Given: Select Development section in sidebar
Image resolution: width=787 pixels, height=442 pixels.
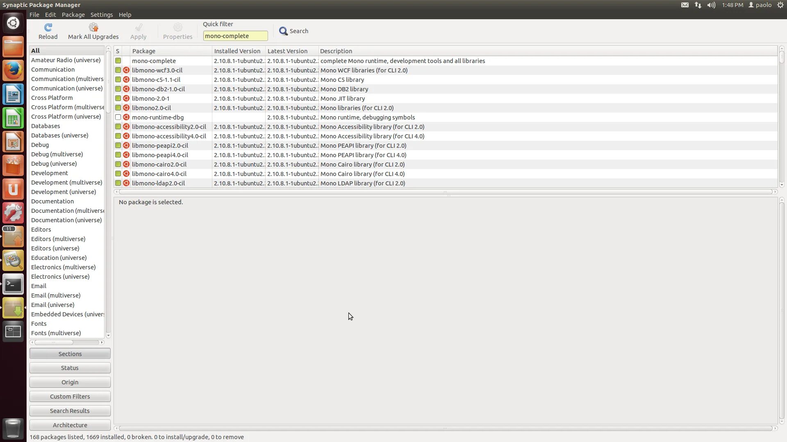Looking at the screenshot, I should point(67,173).
